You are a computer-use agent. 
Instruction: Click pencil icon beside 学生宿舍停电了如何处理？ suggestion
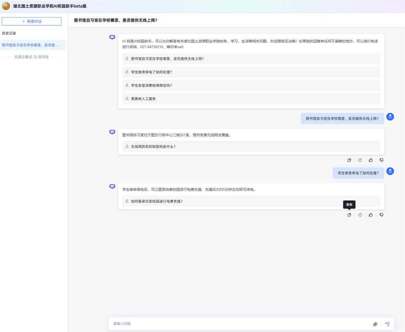pos(127,72)
